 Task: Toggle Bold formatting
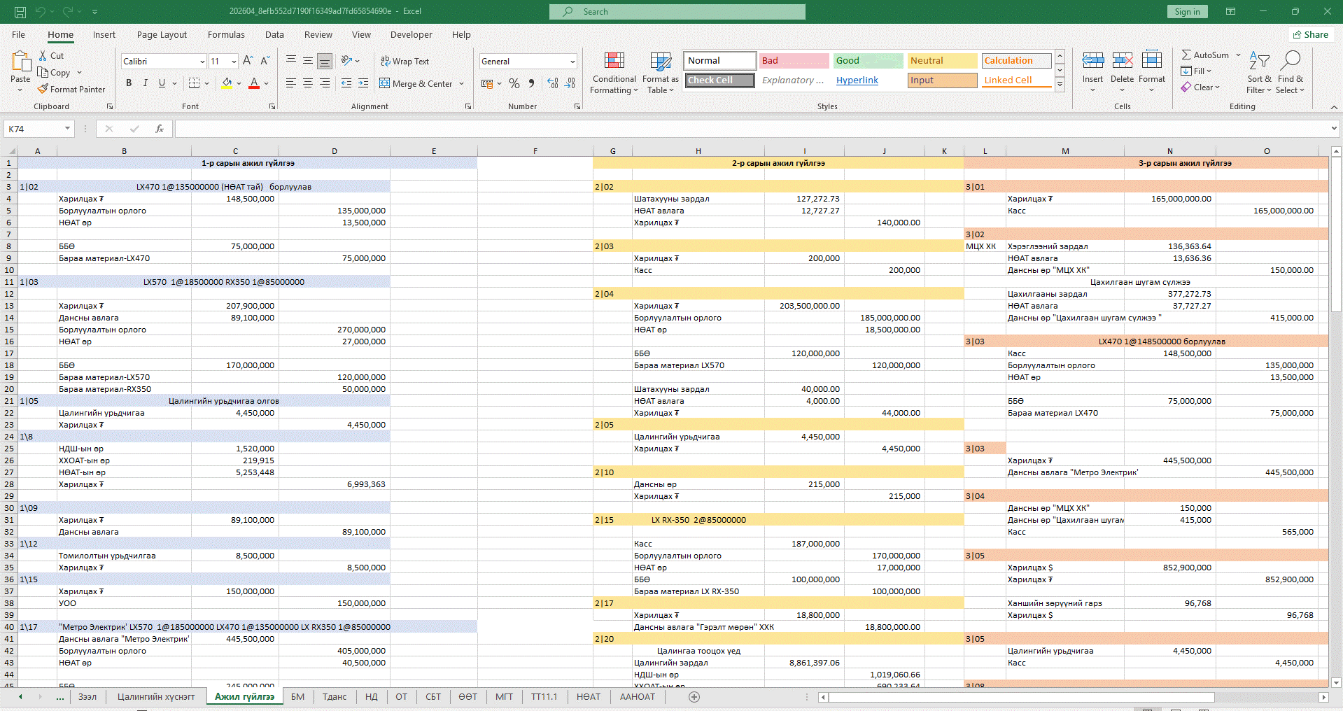(129, 83)
